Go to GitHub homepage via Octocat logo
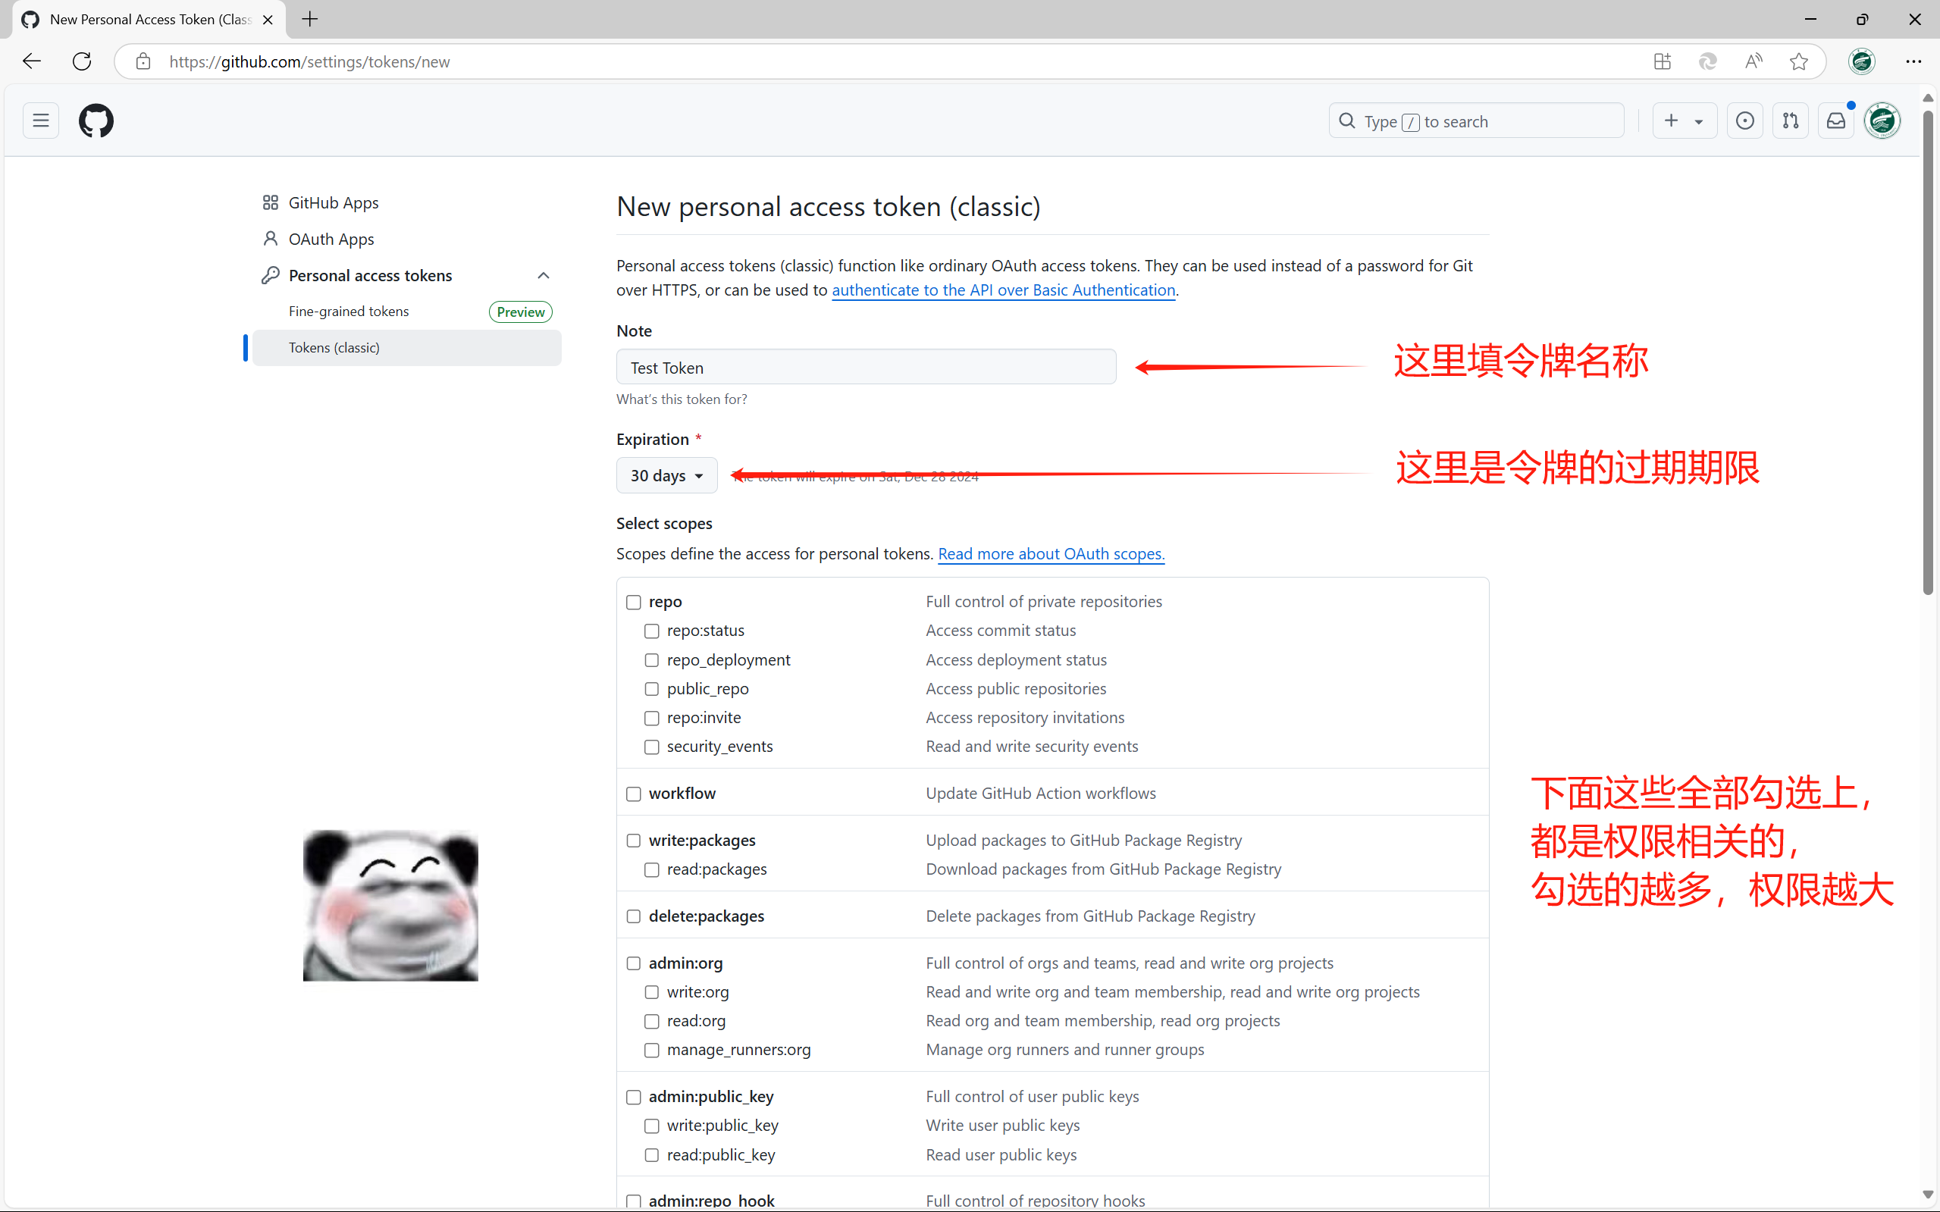The height and width of the screenshot is (1212, 1940). click(96, 121)
